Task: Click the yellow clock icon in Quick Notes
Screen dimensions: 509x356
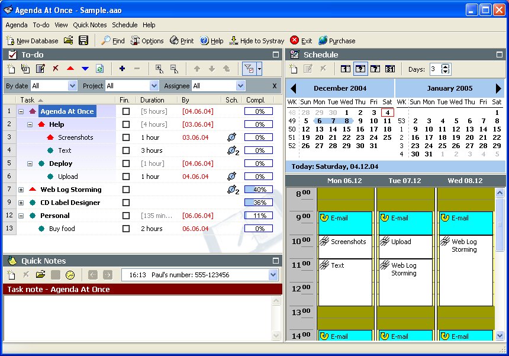Action: (70, 275)
